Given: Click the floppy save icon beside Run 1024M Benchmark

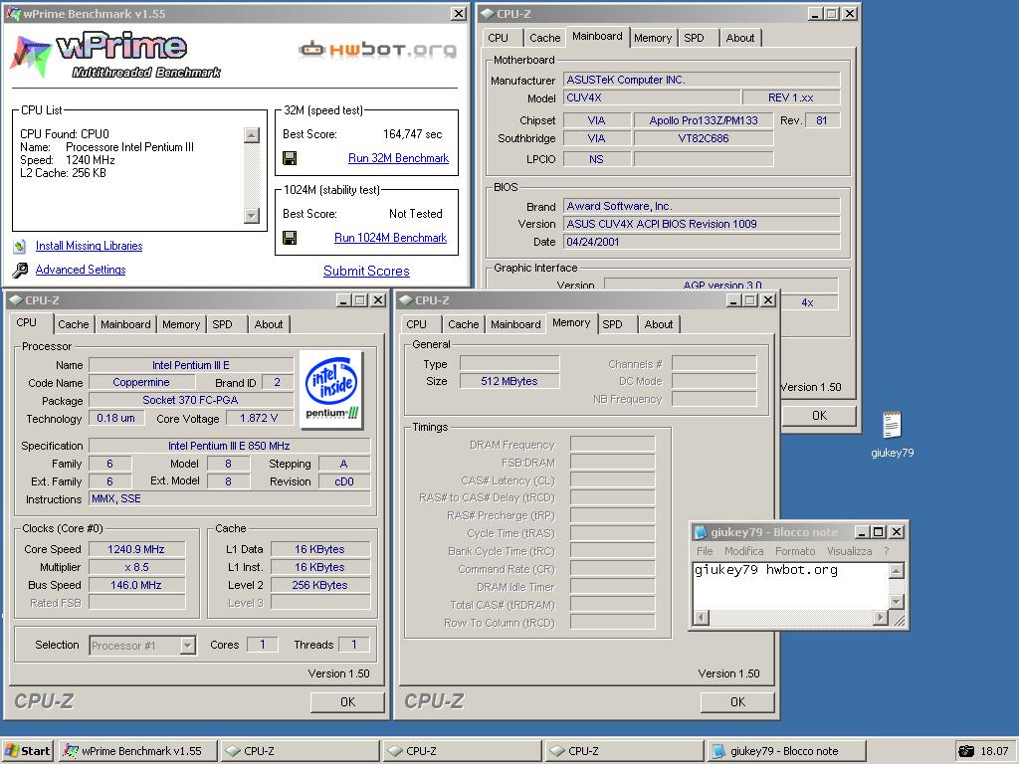Looking at the screenshot, I should pyautogui.click(x=290, y=238).
